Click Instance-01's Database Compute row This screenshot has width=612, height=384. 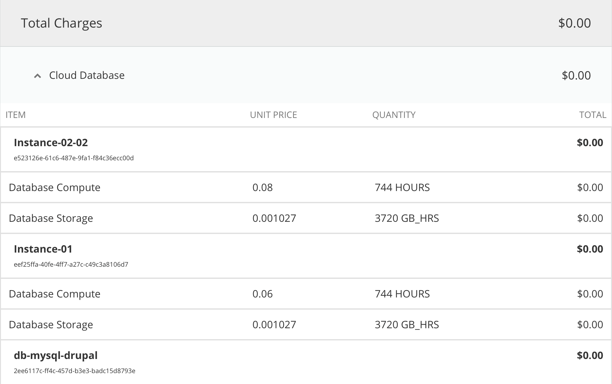point(55,294)
